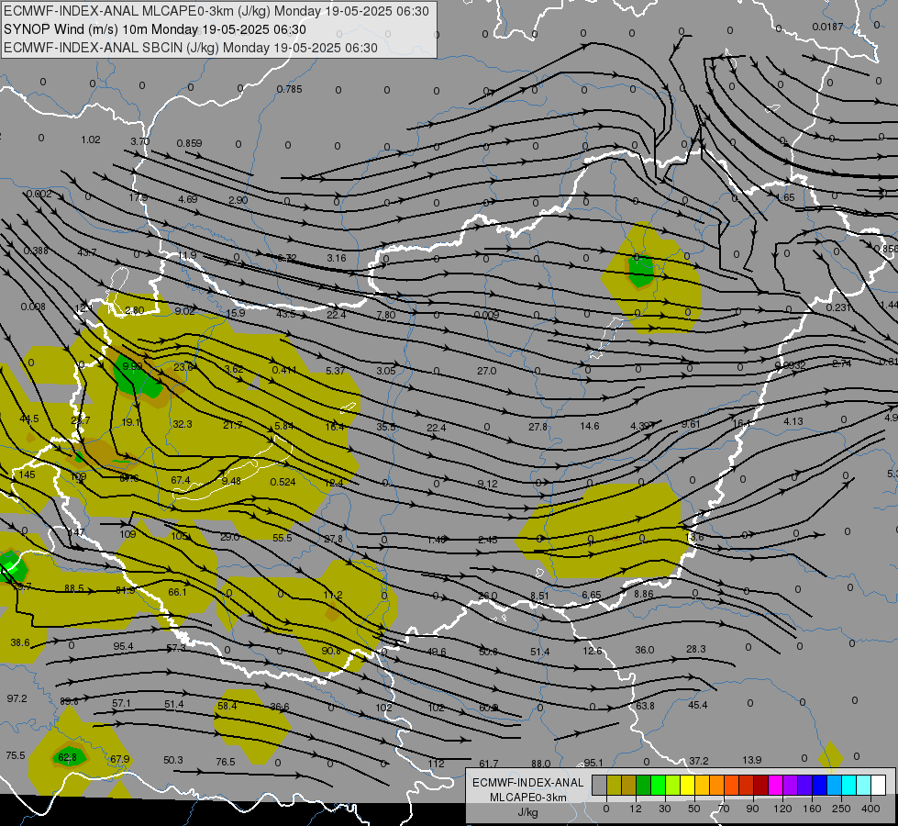Click the map value '88.5'
This screenshot has width=898, height=826.
point(74,588)
